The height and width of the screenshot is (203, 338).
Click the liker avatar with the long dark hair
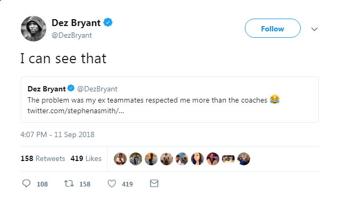pyautogui.click(x=197, y=159)
